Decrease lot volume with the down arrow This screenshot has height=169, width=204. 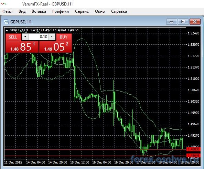[x=25, y=37]
